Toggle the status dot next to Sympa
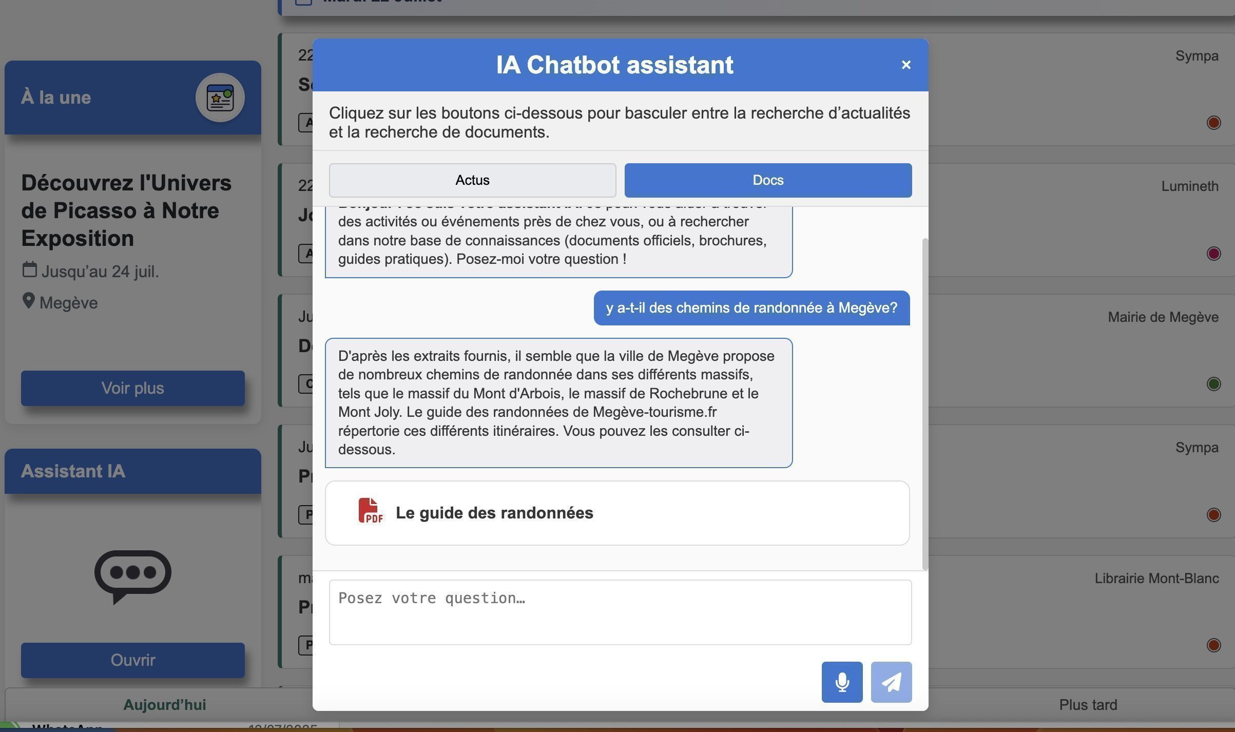 pyautogui.click(x=1213, y=123)
